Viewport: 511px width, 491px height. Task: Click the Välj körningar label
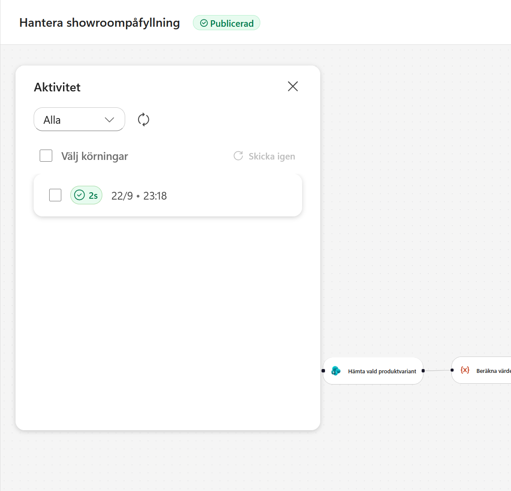[95, 156]
